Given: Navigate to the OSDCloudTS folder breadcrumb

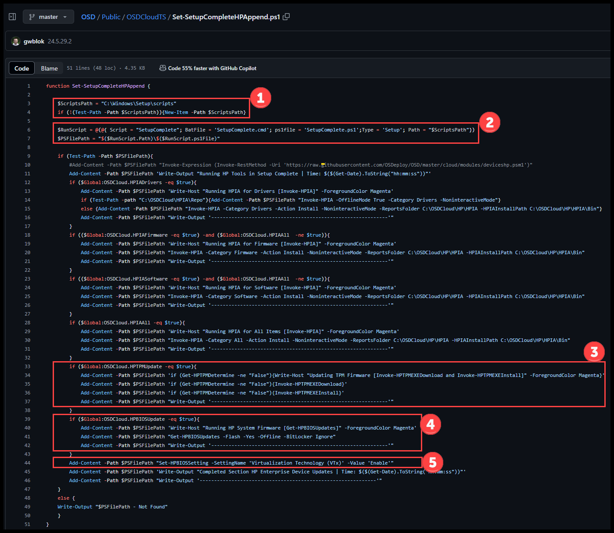Looking at the screenshot, I should pos(146,17).
